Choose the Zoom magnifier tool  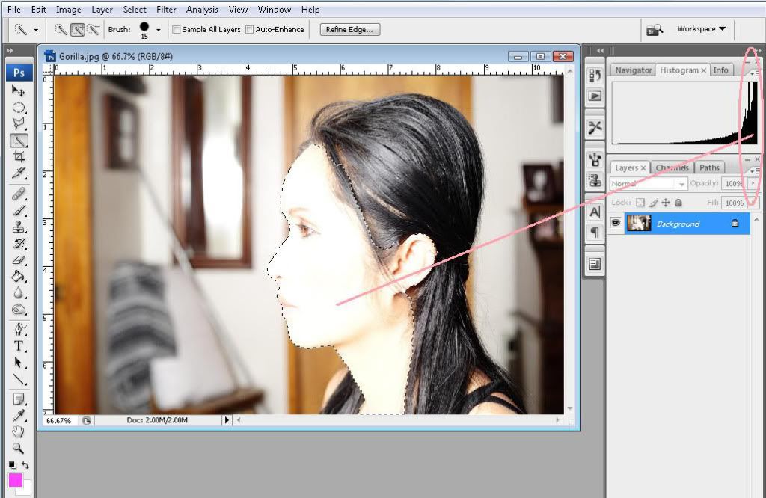19,449
